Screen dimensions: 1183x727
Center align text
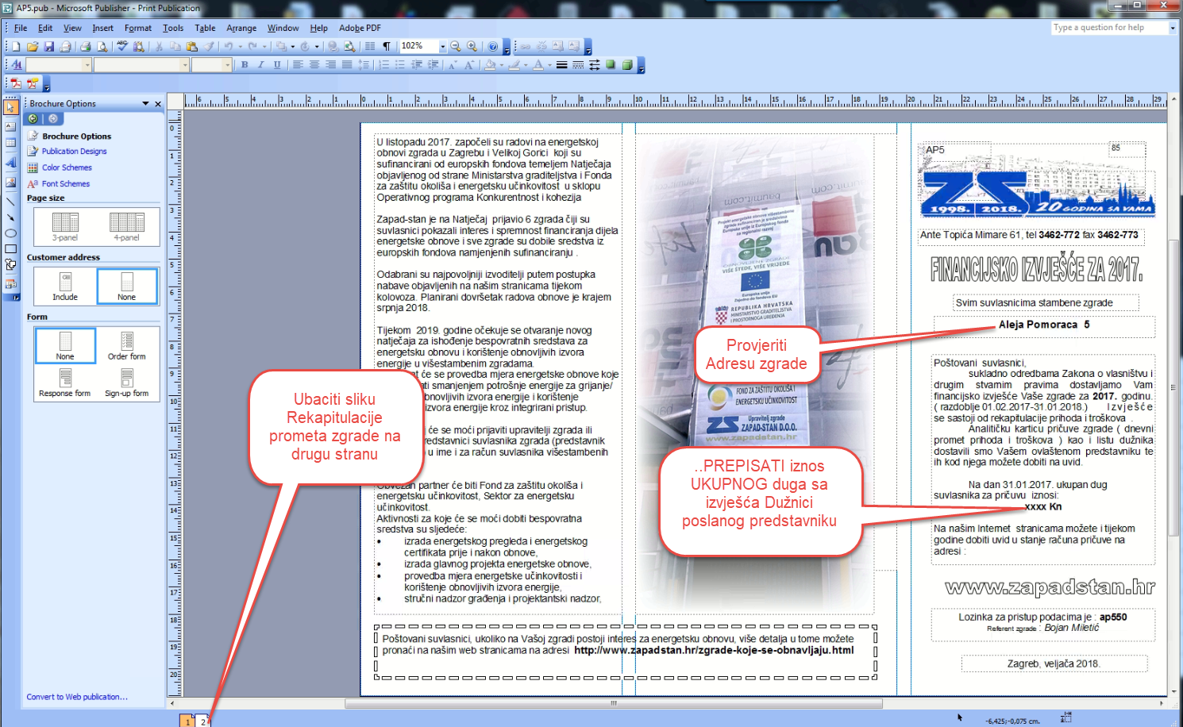click(x=314, y=65)
